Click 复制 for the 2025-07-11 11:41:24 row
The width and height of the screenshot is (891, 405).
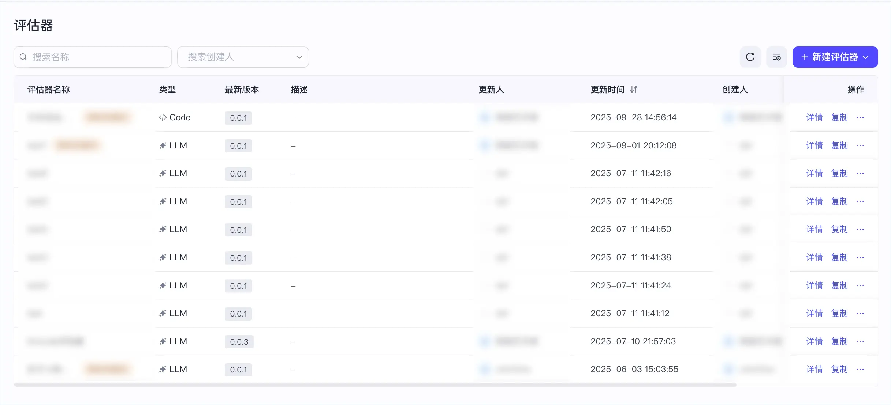839,285
